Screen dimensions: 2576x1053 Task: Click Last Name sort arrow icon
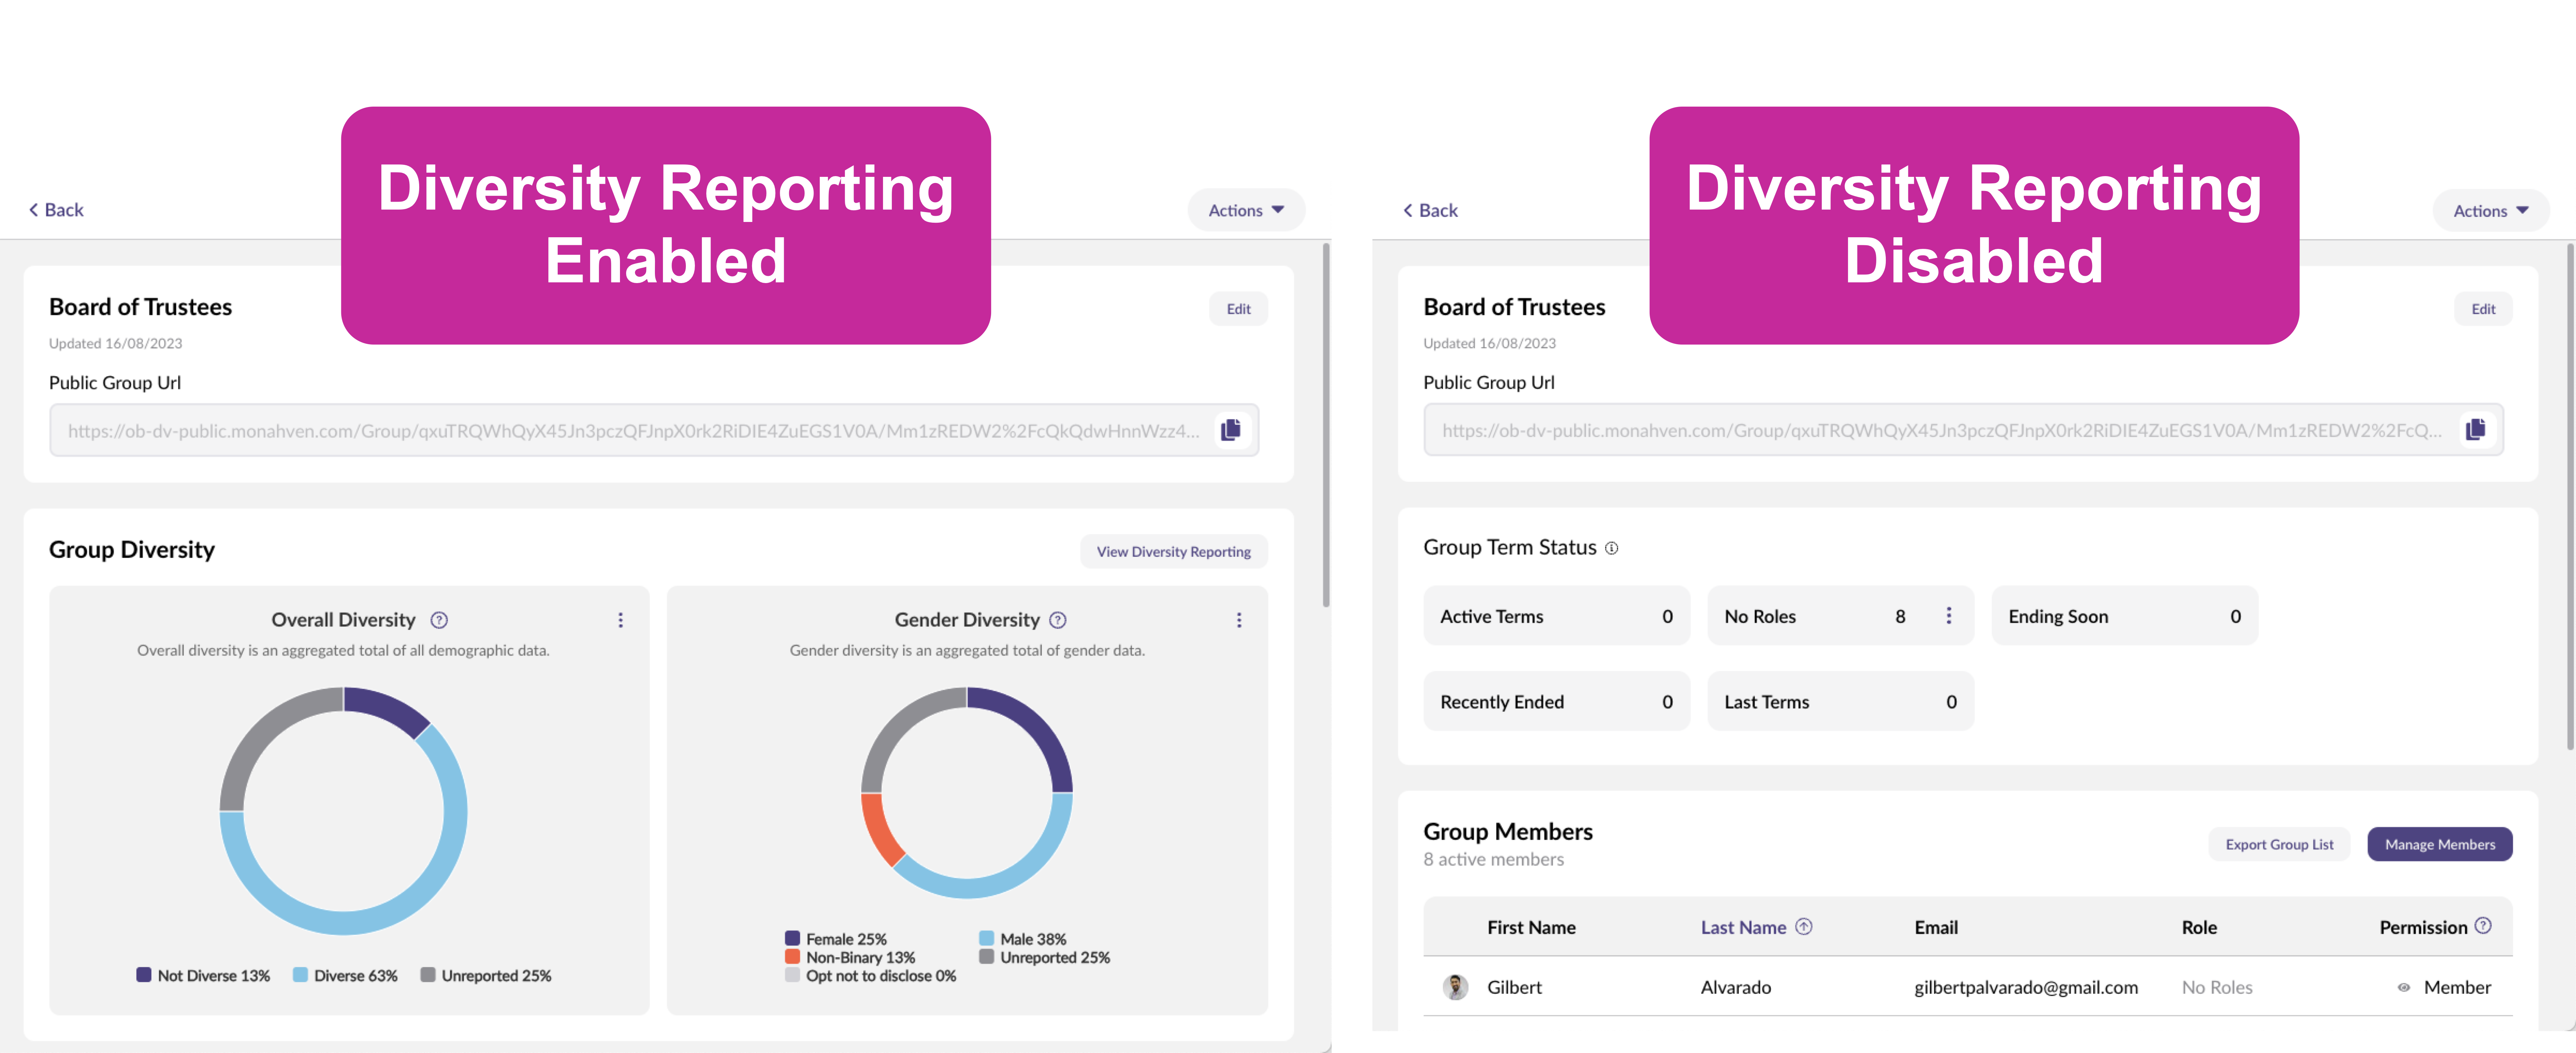click(1804, 927)
